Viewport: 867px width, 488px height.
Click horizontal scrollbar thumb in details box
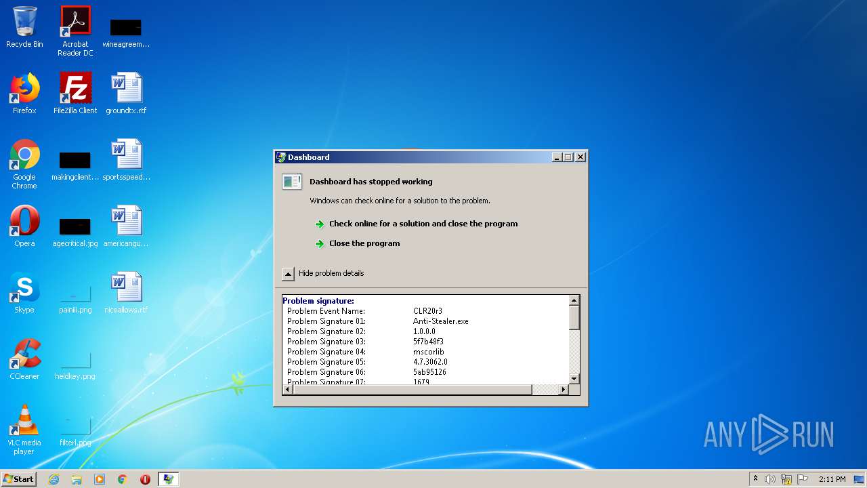coord(413,390)
